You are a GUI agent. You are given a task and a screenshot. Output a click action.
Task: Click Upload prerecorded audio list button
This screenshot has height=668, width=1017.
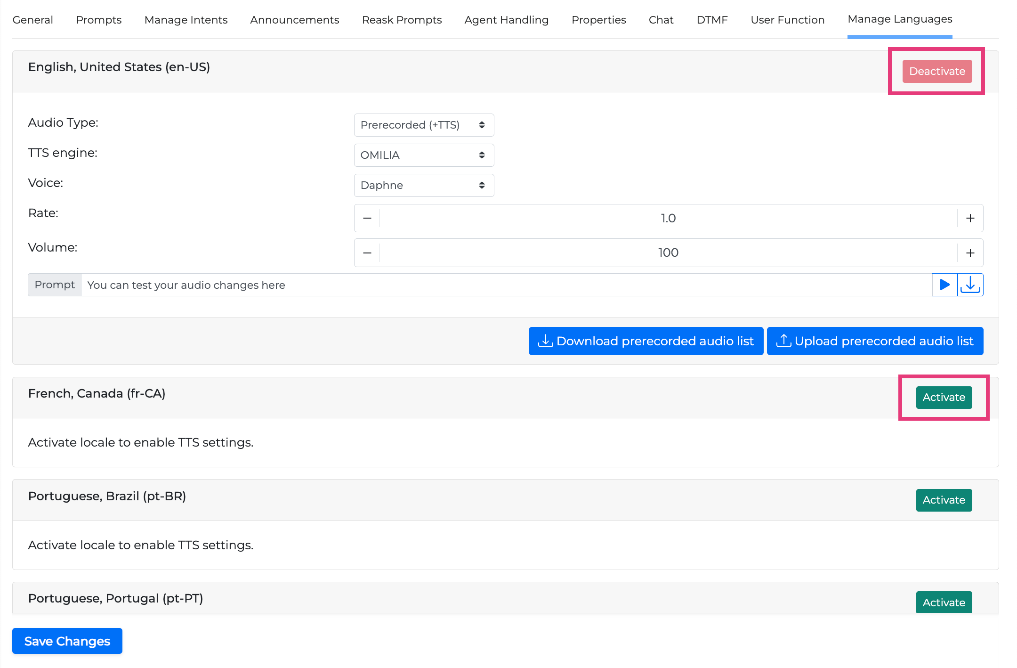click(x=875, y=341)
